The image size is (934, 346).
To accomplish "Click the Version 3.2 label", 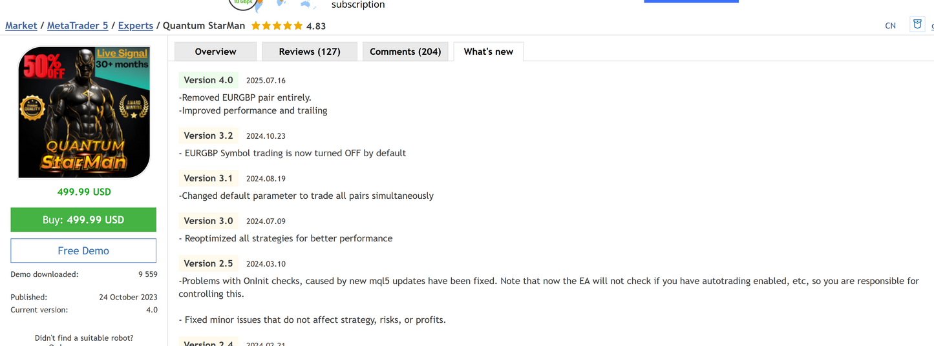I will point(208,136).
